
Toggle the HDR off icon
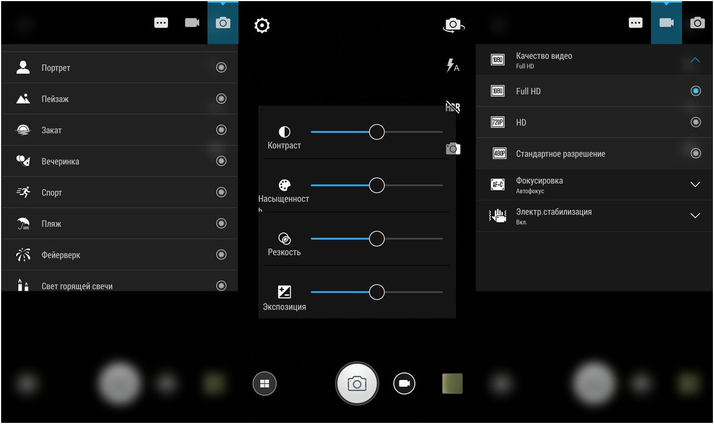click(x=453, y=107)
